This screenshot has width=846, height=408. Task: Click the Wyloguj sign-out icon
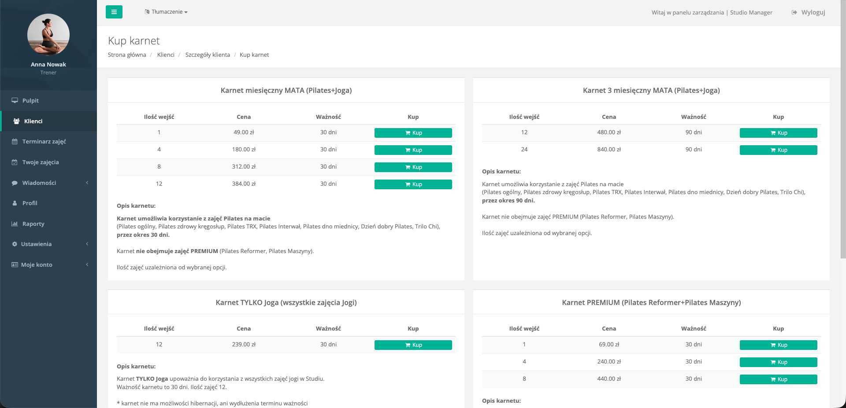coord(794,12)
